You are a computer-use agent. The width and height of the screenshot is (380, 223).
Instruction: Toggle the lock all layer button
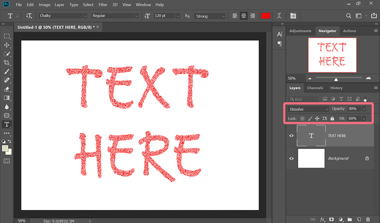coord(332,119)
